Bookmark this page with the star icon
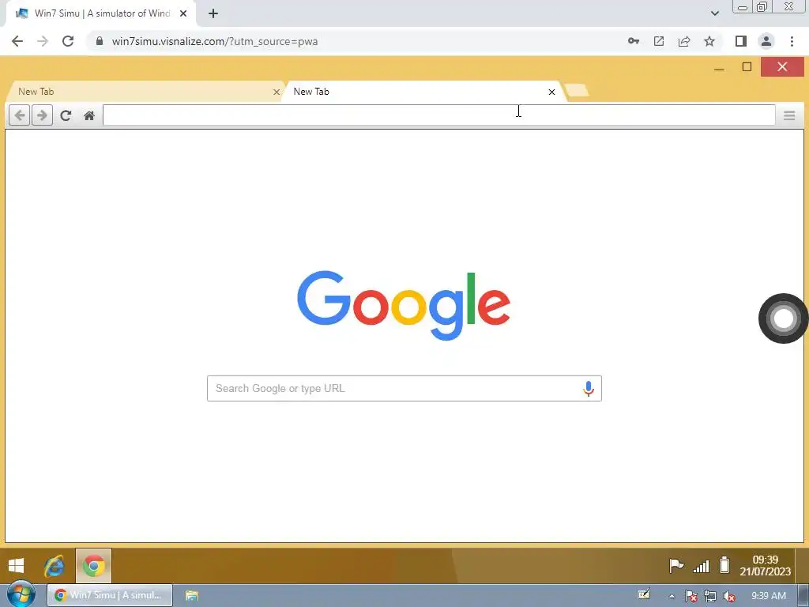The height and width of the screenshot is (607, 809). [709, 41]
